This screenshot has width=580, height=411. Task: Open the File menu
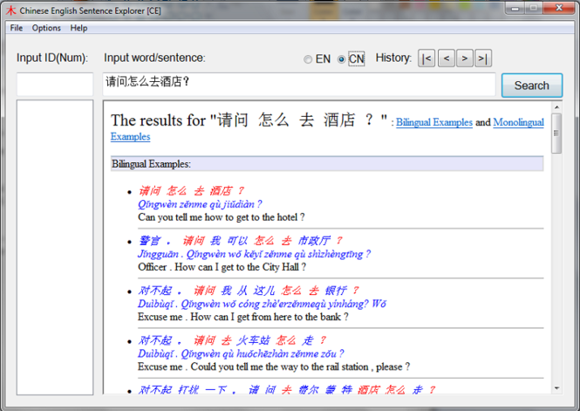pos(17,28)
